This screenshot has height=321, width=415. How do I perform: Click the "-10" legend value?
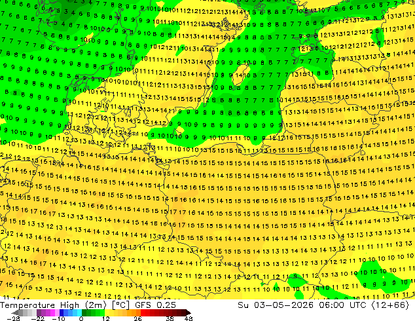[x=58, y=318]
